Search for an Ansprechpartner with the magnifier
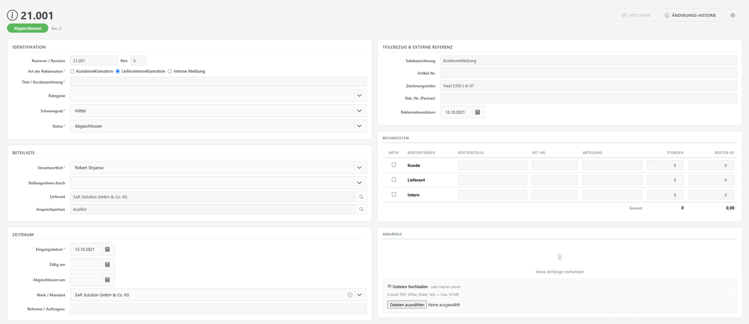Screen dimensions: 749x324 (361, 209)
